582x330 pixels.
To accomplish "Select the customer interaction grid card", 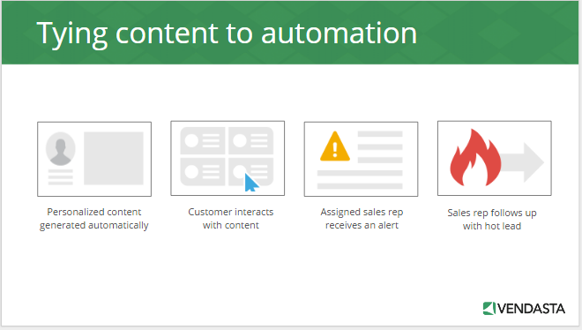I will pyautogui.click(x=228, y=158).
